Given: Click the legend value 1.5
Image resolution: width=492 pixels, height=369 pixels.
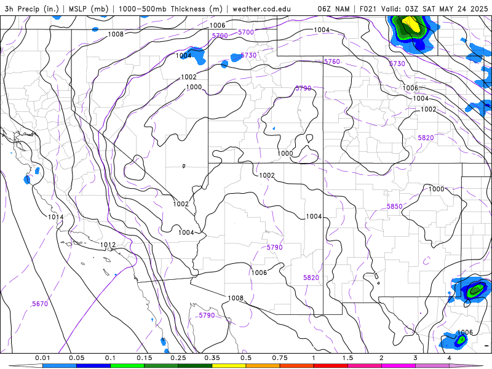Looking at the screenshot, I should [347, 358].
